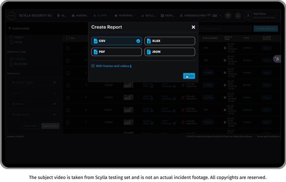Check the row 4 alarm checkbox
Image resolution: width=286 pixels, height=182 pixels.
point(68,85)
